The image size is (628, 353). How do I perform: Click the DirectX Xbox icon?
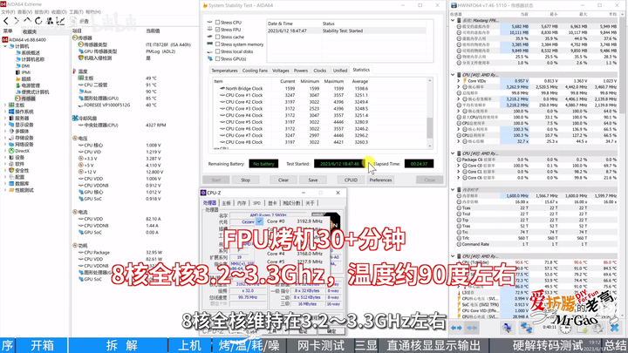point(11,151)
